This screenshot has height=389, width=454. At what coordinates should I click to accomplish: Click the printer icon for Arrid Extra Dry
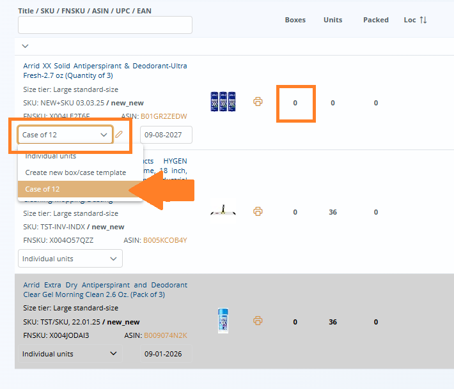(x=258, y=321)
